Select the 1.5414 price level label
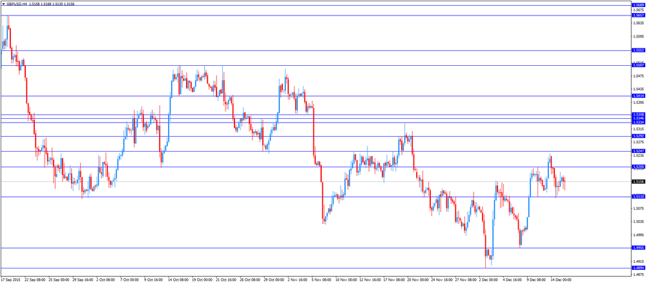Screen dimensions: 646x284 coord(638,96)
